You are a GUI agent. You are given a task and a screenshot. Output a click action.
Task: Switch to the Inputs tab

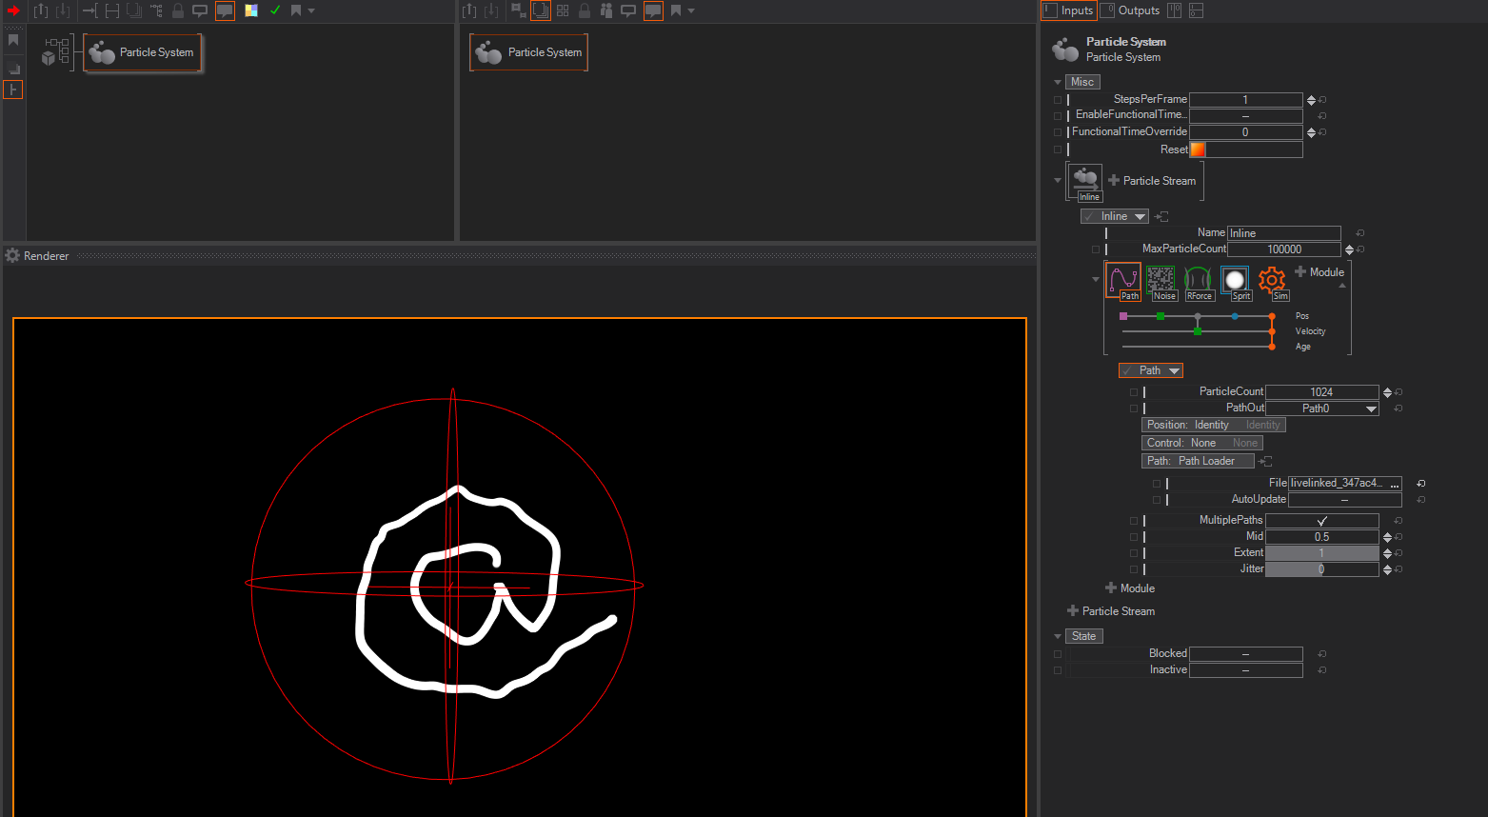point(1068,10)
